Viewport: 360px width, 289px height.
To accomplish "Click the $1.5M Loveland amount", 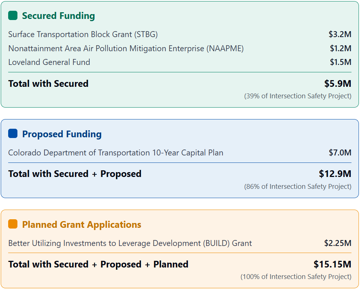I will coord(340,62).
